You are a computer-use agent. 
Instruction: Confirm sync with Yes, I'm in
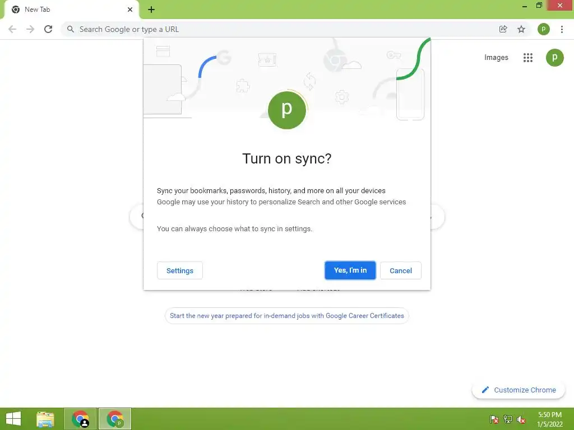pyautogui.click(x=350, y=270)
